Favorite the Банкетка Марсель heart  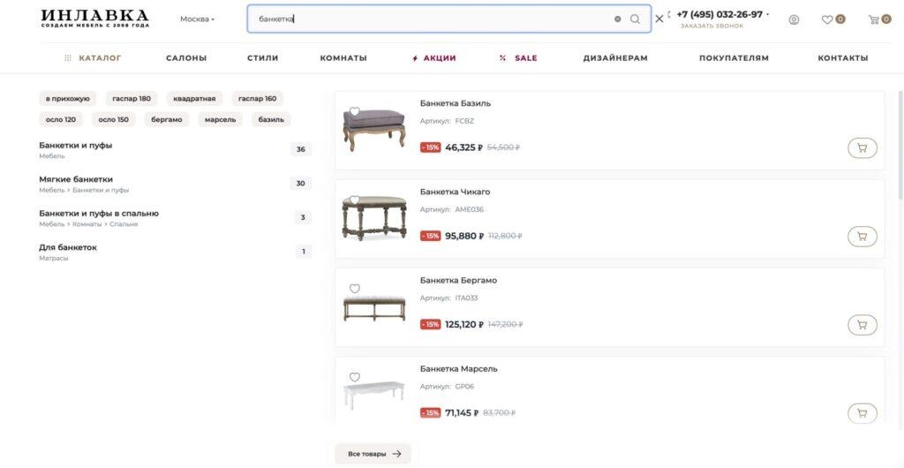[355, 377]
